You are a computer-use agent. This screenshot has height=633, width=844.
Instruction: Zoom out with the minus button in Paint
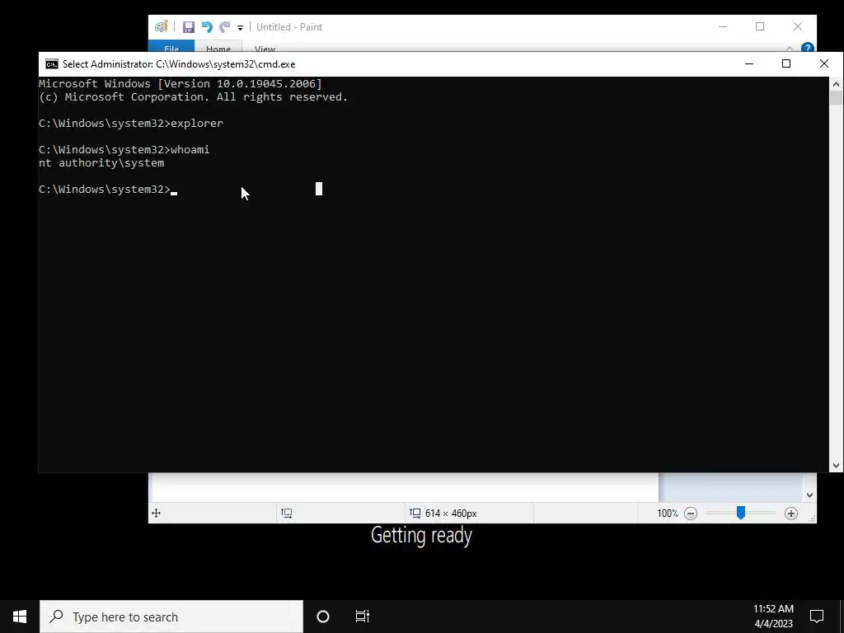pos(691,513)
